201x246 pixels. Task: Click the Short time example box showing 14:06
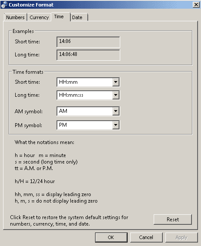coord(88,42)
